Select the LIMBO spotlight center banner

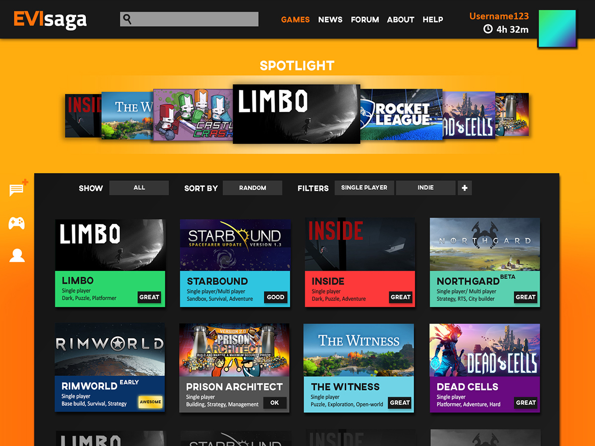pos(297,114)
